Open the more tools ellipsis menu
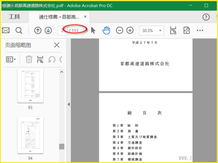Viewport: 218px width, 163px height. tap(200, 30)
